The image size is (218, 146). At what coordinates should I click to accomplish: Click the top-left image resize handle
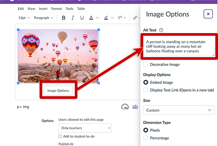18,30
